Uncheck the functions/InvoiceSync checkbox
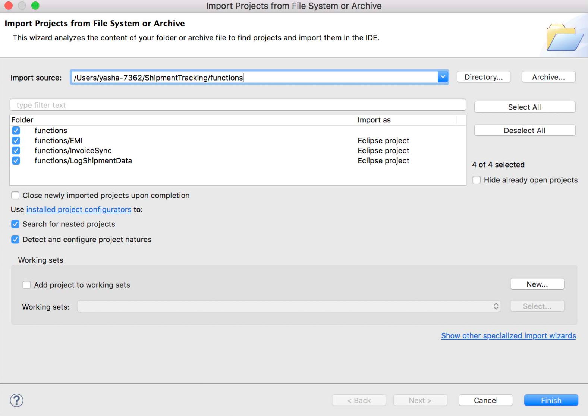 [16, 151]
